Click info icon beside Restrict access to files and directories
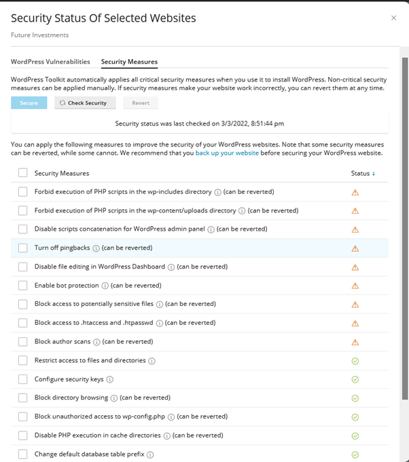 pyautogui.click(x=152, y=361)
